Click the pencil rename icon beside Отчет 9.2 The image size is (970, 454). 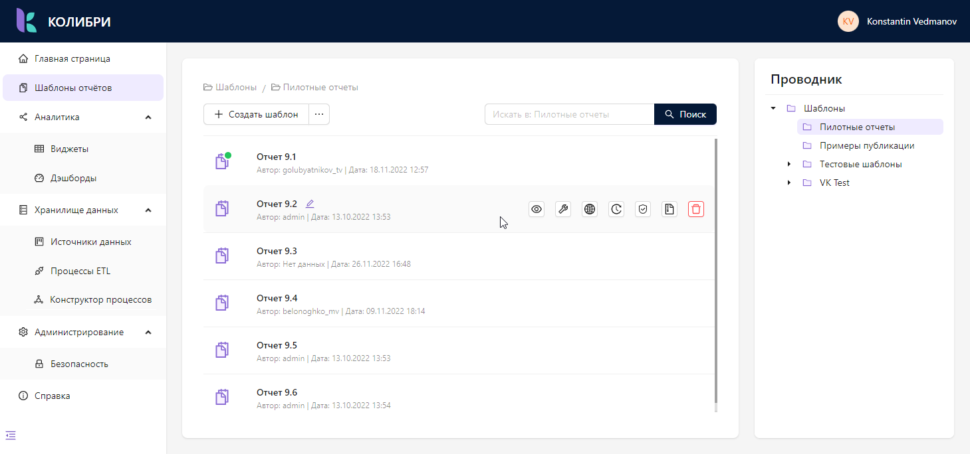point(310,204)
